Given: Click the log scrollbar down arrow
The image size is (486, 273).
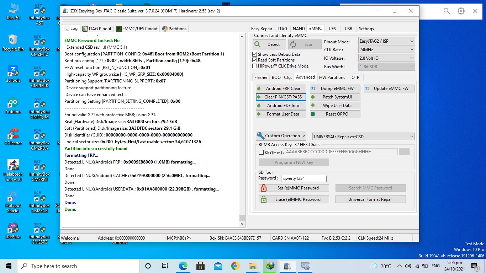Looking at the screenshot, I should pos(242,224).
